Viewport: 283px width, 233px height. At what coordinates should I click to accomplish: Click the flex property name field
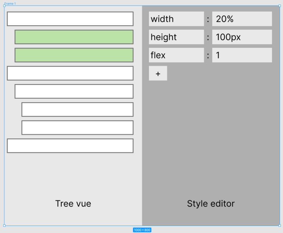[176, 55]
